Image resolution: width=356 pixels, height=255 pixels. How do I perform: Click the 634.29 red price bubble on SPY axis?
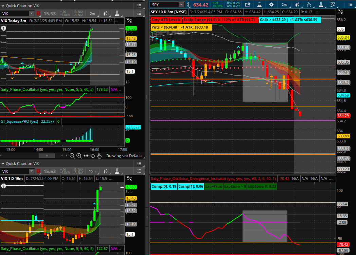[x=343, y=116]
